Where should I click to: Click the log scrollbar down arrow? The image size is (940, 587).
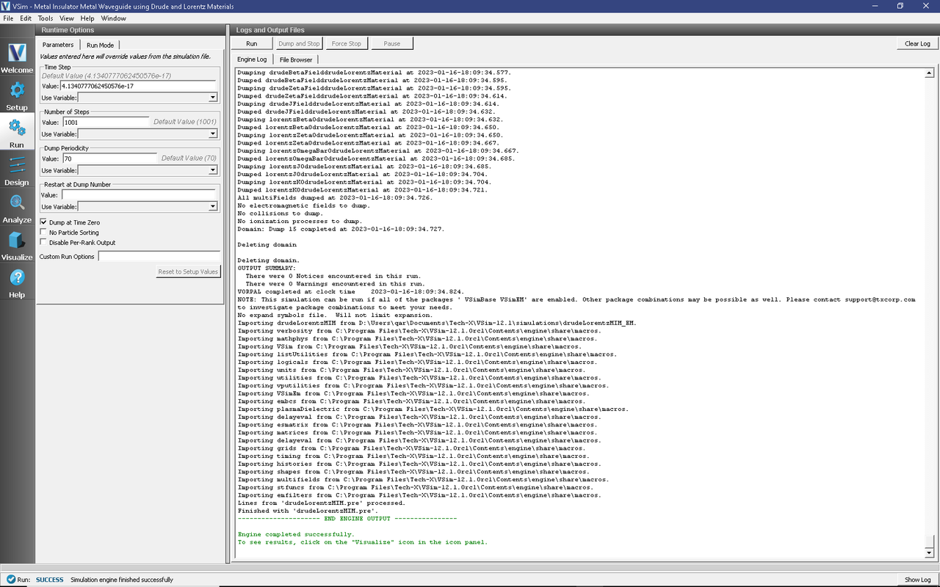[x=929, y=553]
